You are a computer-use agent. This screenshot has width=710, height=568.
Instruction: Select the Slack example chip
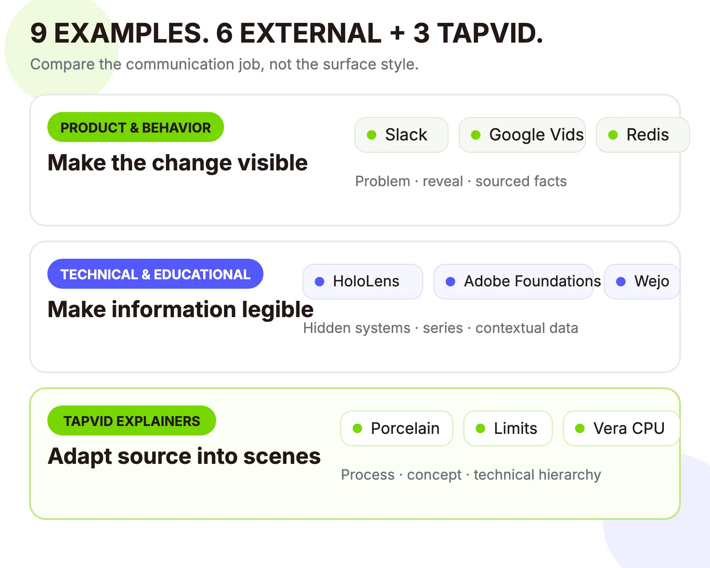pos(402,135)
